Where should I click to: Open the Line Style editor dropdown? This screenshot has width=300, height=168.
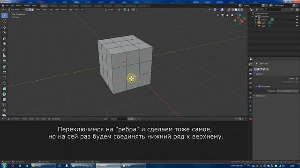coord(14,119)
